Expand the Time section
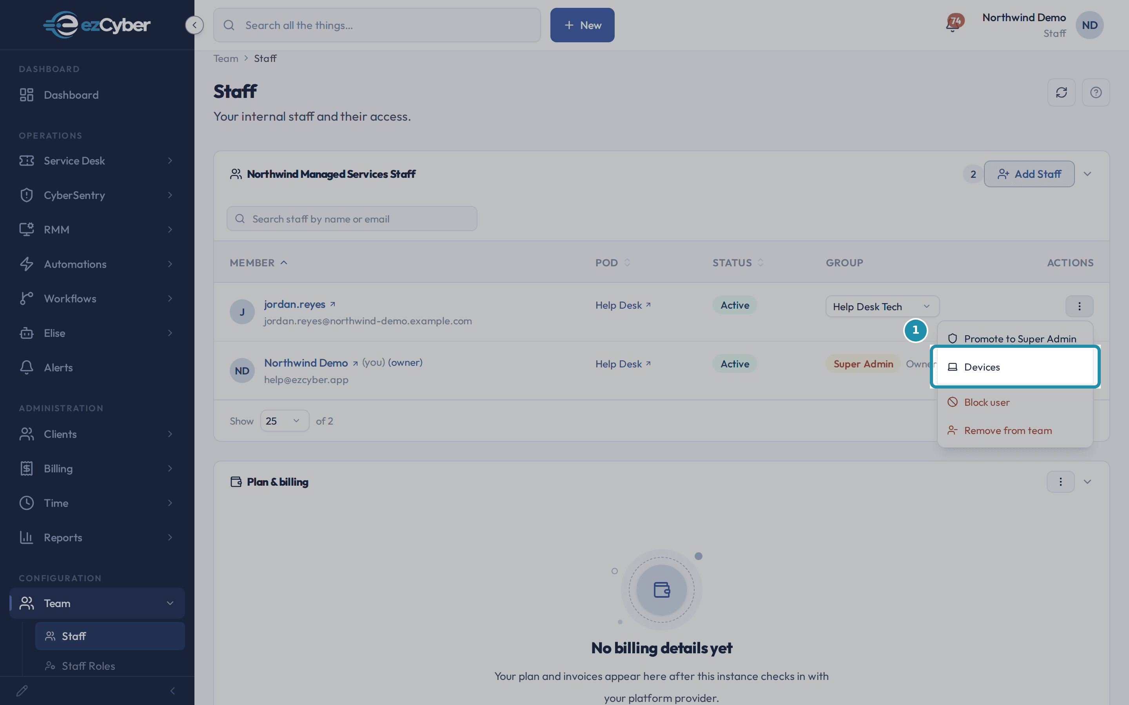The width and height of the screenshot is (1129, 705). [97, 503]
